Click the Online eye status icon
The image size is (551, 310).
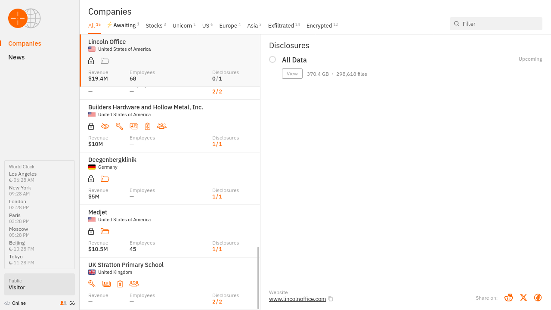click(7, 303)
